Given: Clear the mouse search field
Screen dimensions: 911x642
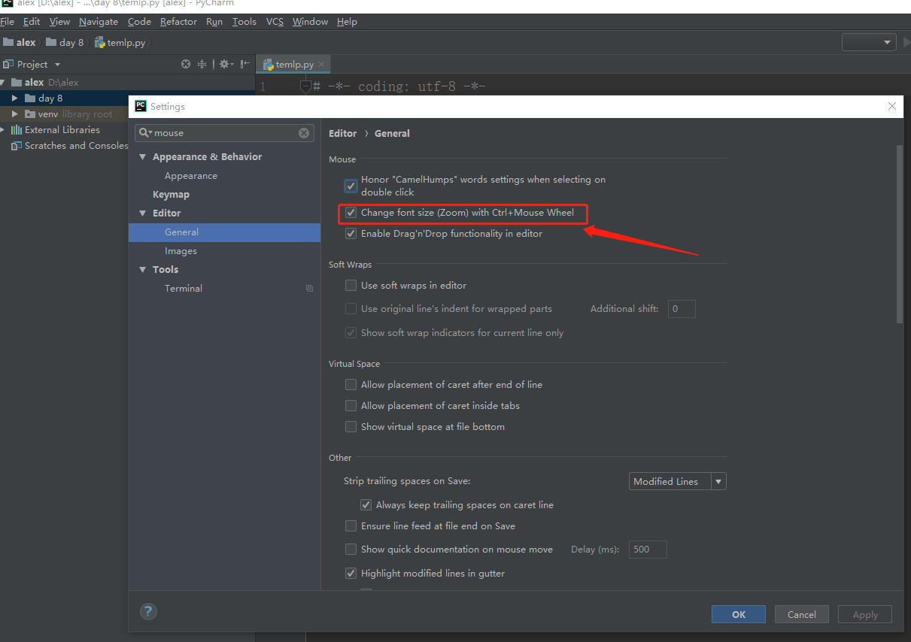Looking at the screenshot, I should (304, 133).
